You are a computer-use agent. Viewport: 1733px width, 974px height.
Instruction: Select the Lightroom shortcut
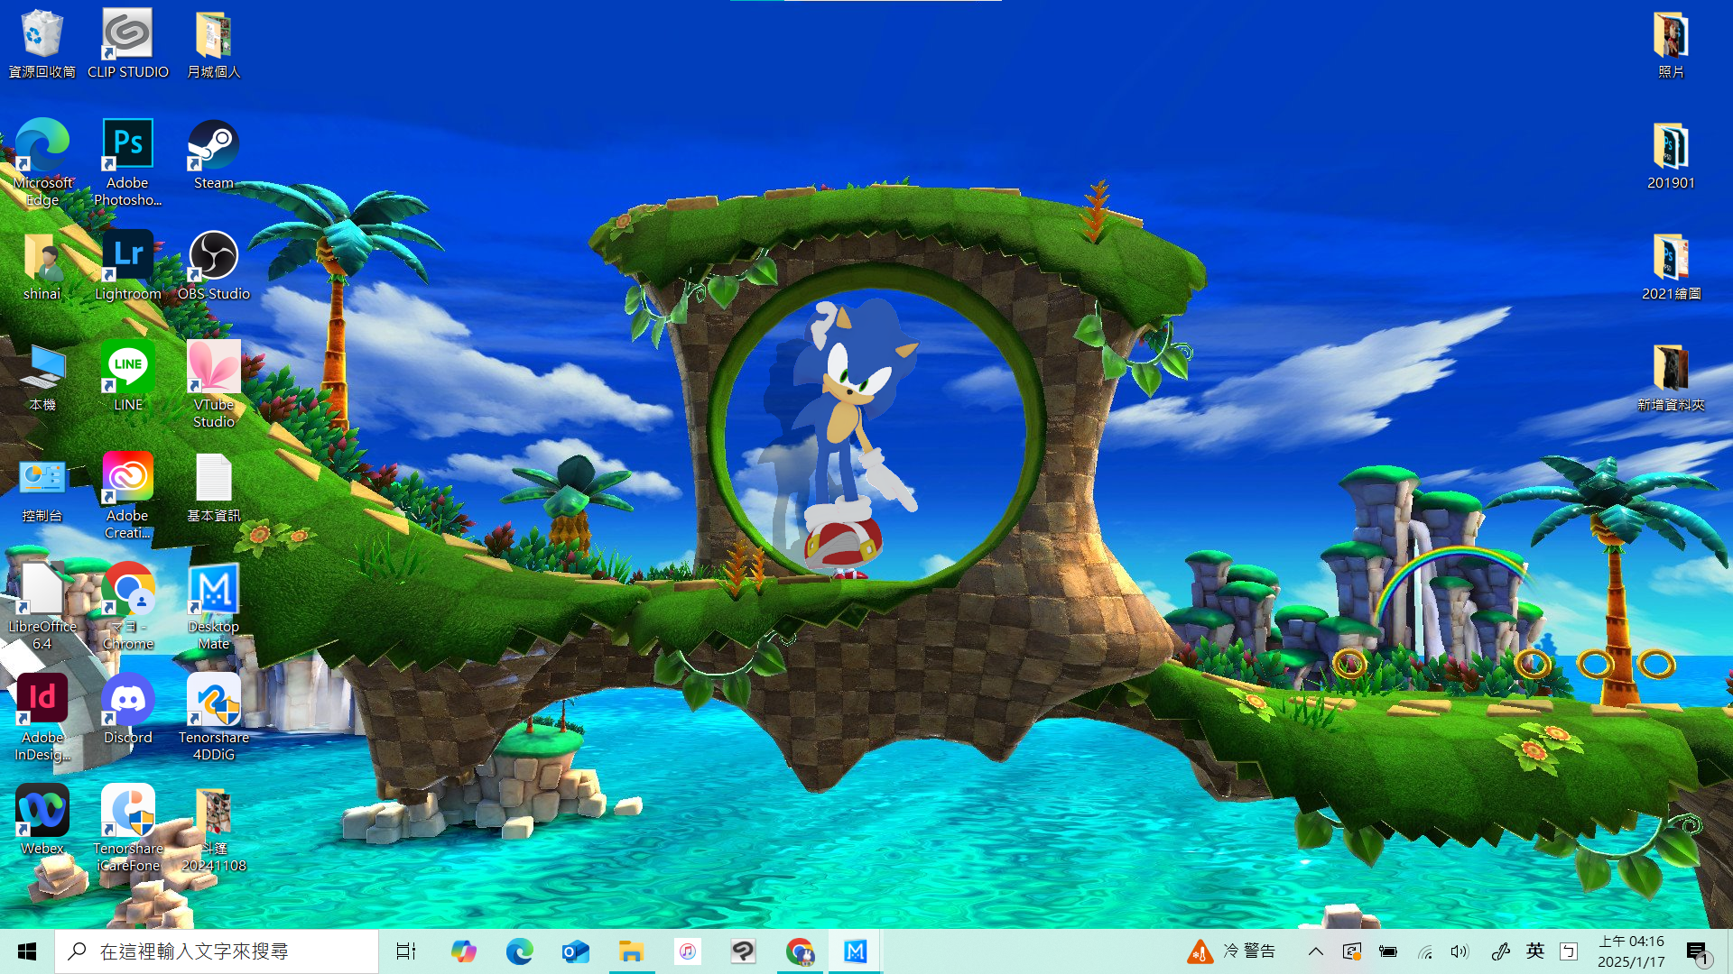[127, 265]
